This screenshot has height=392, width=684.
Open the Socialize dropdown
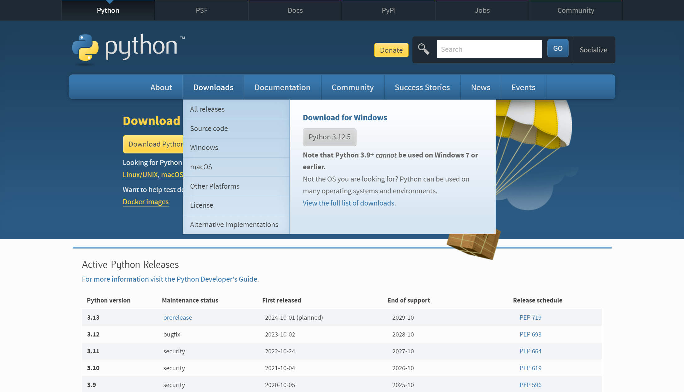593,50
